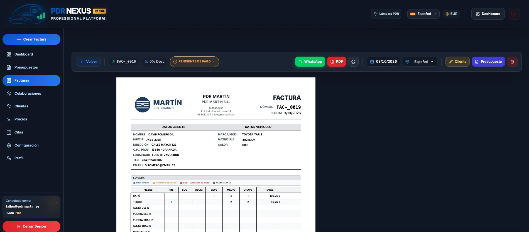This screenshot has width=529, height=232.
Task: Click the Cerrar Sesión button
Action: [31, 226]
